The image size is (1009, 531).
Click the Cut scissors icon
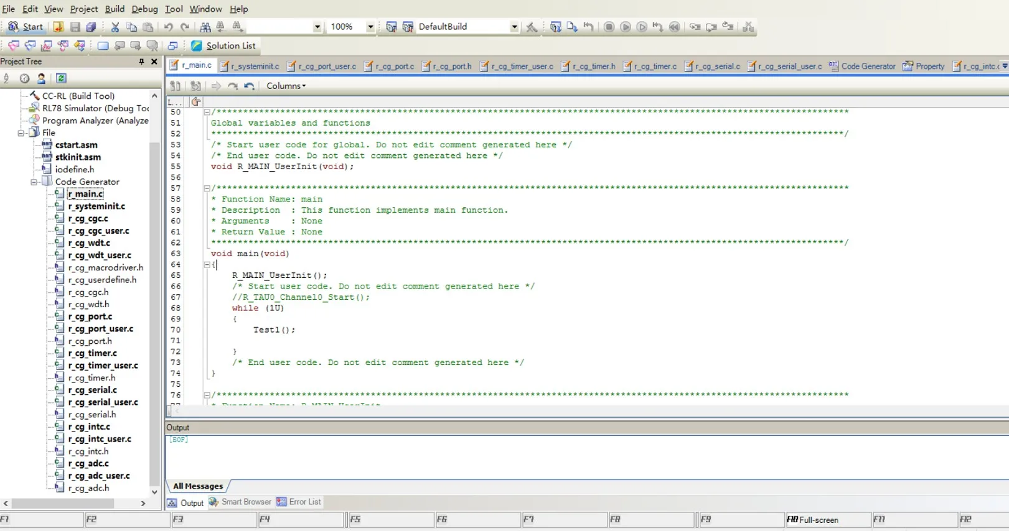pos(115,27)
